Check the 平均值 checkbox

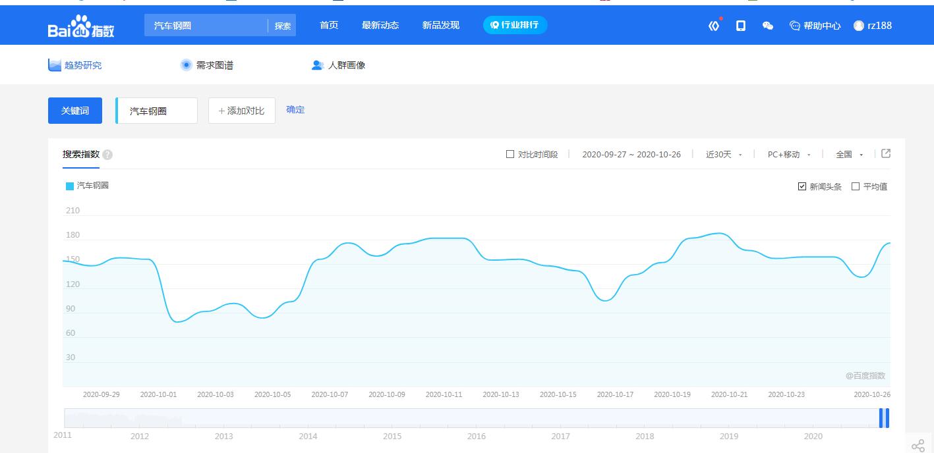(x=856, y=186)
